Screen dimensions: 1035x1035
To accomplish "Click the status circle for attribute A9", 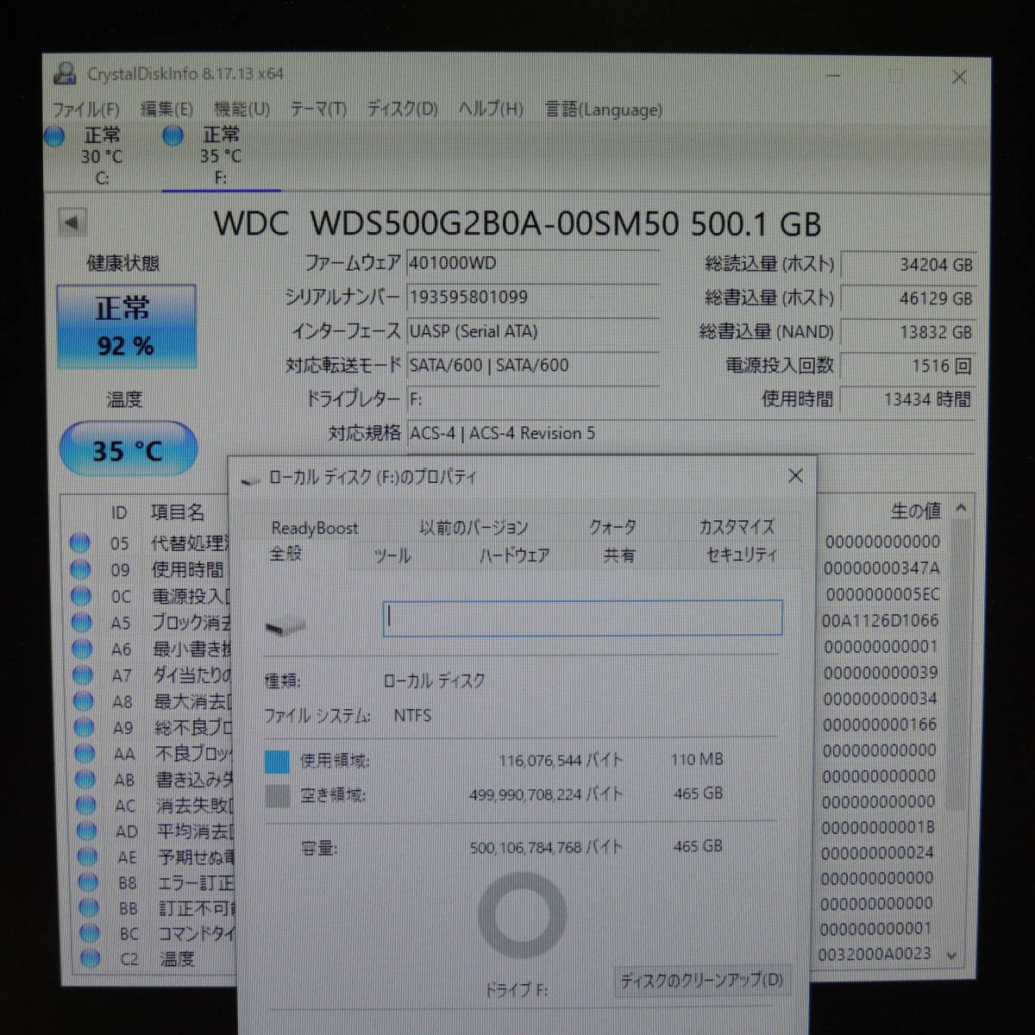I will pyautogui.click(x=84, y=727).
